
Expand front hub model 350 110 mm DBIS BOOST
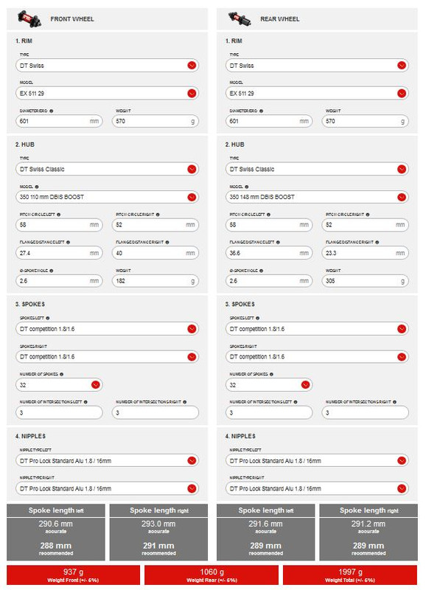click(107, 197)
